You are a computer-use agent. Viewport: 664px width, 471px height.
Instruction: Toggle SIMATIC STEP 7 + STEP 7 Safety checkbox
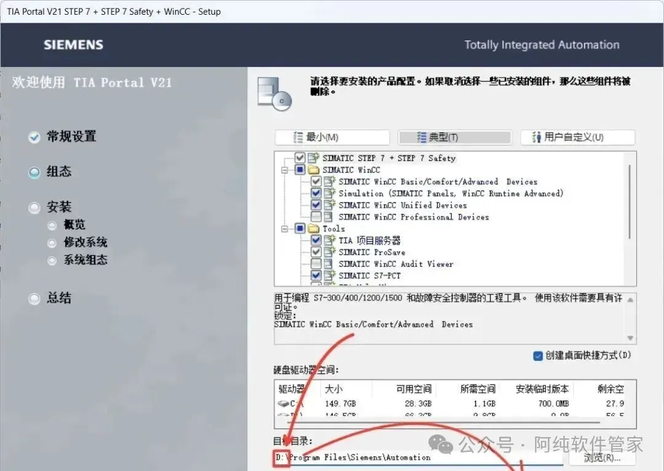[x=300, y=158]
